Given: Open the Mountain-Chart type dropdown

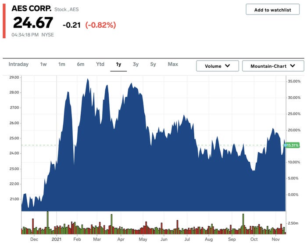Looking at the screenshot, I should coord(273,66).
